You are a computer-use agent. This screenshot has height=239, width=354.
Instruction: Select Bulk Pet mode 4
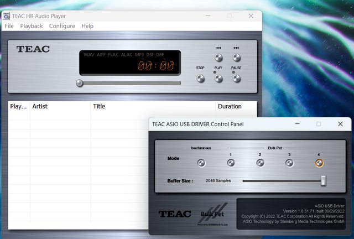point(319,163)
